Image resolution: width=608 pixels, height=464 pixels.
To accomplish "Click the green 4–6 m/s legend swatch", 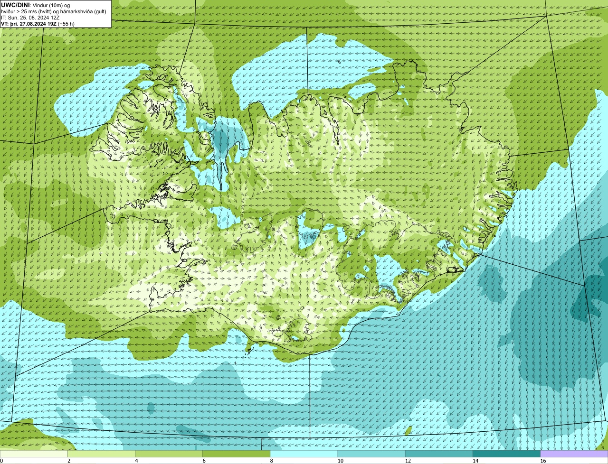I will tap(169, 454).
